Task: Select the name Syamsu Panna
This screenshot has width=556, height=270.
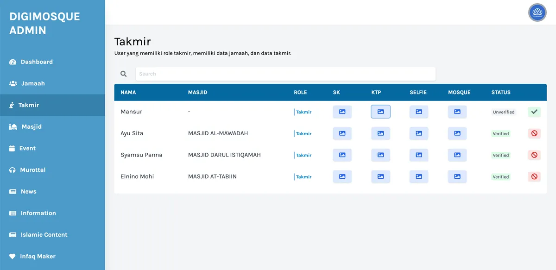Action: (141, 155)
